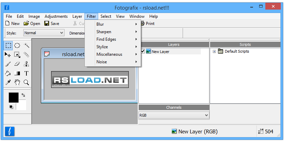Screen dimensions: 288x145
Task: Swap foreground and background colors
Action: (23, 95)
